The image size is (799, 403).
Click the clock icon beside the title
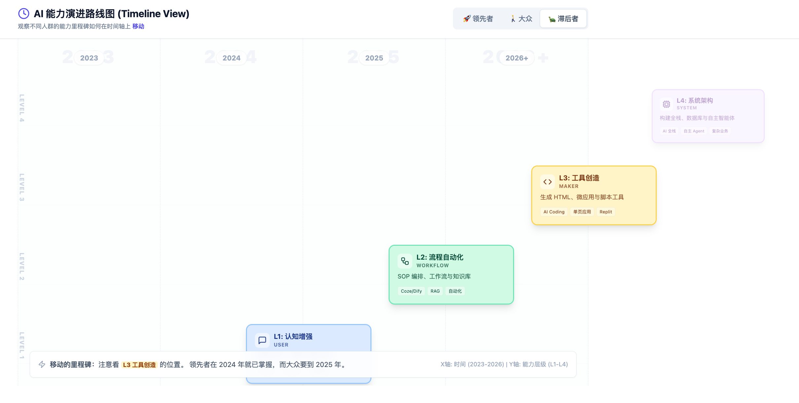click(x=23, y=14)
